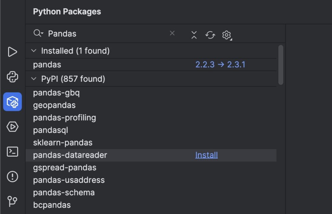Image resolution: width=332 pixels, height=214 pixels.
Task: Collapse all package groups
Action: tap(194, 35)
